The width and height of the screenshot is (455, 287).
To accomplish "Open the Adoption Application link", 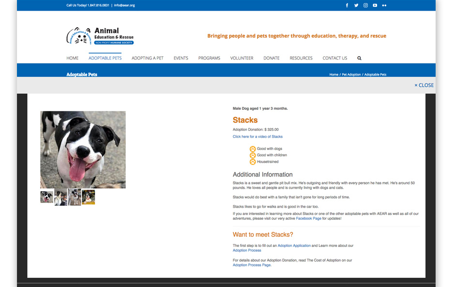I will (294, 245).
